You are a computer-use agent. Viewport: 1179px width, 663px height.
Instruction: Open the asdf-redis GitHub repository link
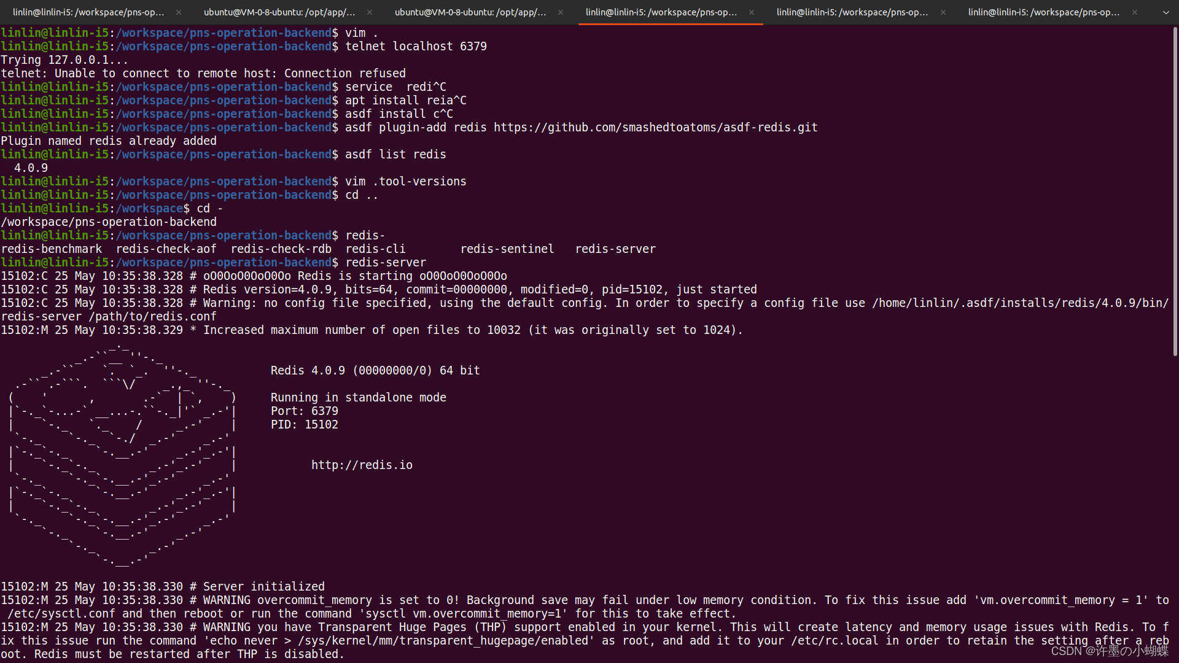(x=656, y=127)
